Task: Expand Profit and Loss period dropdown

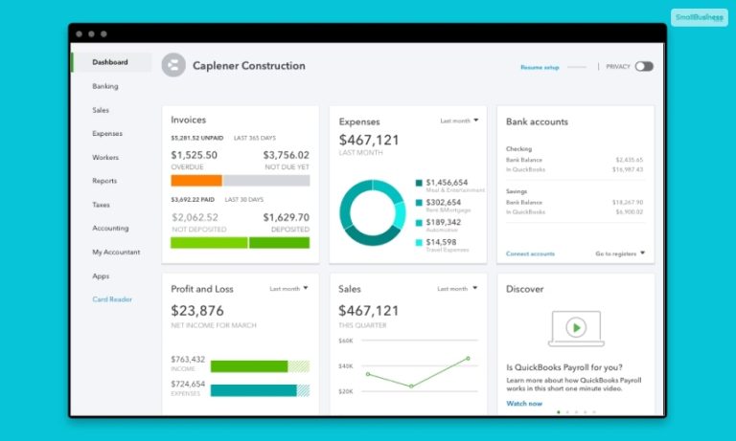Action: click(x=289, y=288)
